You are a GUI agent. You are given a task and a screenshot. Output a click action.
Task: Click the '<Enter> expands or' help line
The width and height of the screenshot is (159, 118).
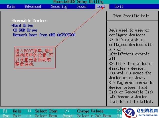point(127,40)
